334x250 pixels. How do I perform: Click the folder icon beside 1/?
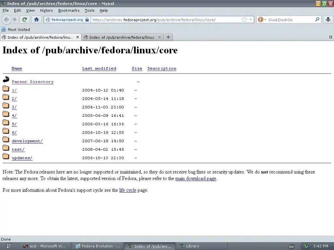coord(6,89)
